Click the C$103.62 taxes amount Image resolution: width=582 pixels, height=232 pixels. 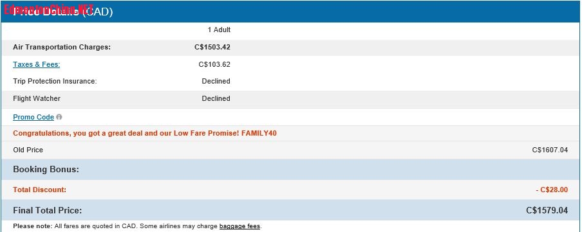tap(214, 64)
